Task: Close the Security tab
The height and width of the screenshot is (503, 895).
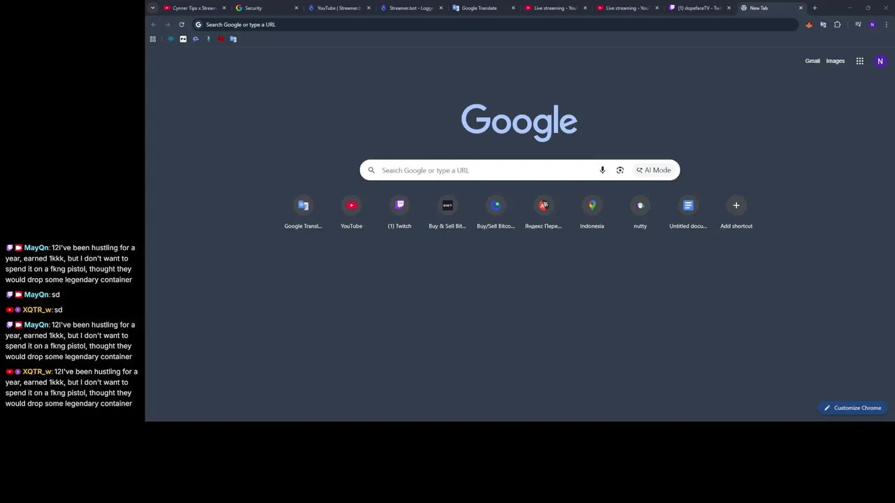Action: click(296, 8)
